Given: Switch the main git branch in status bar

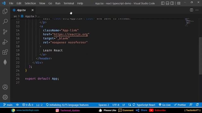Looking at the screenshot, I should [8, 105].
